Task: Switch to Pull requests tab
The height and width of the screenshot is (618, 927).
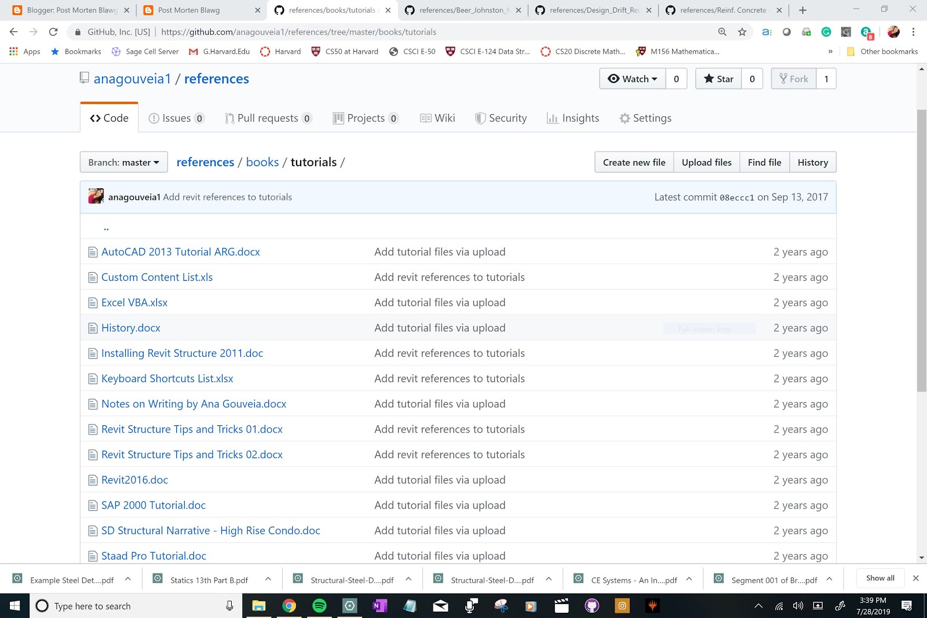Action: click(268, 118)
